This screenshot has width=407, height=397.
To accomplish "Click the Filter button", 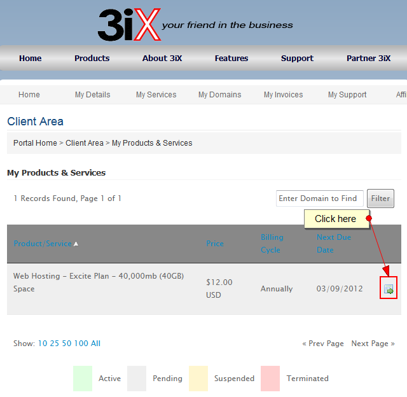I will tap(380, 198).
